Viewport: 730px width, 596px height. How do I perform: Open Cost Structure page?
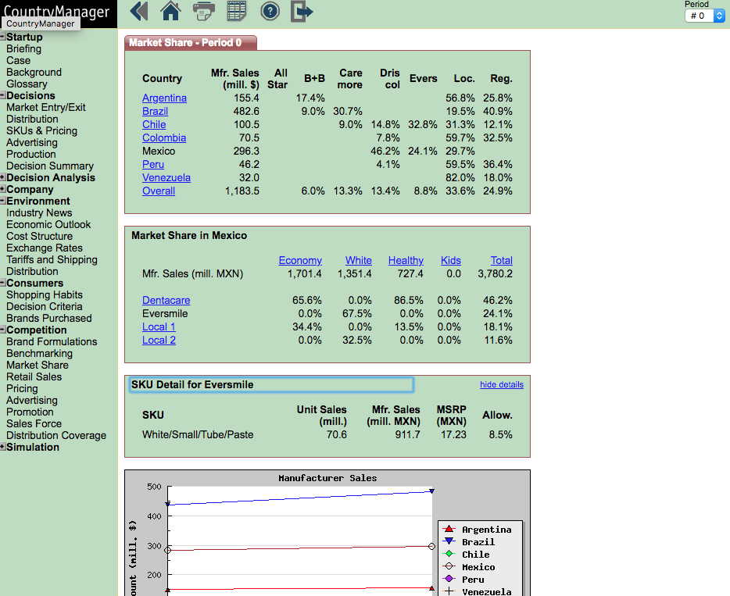pyautogui.click(x=39, y=236)
